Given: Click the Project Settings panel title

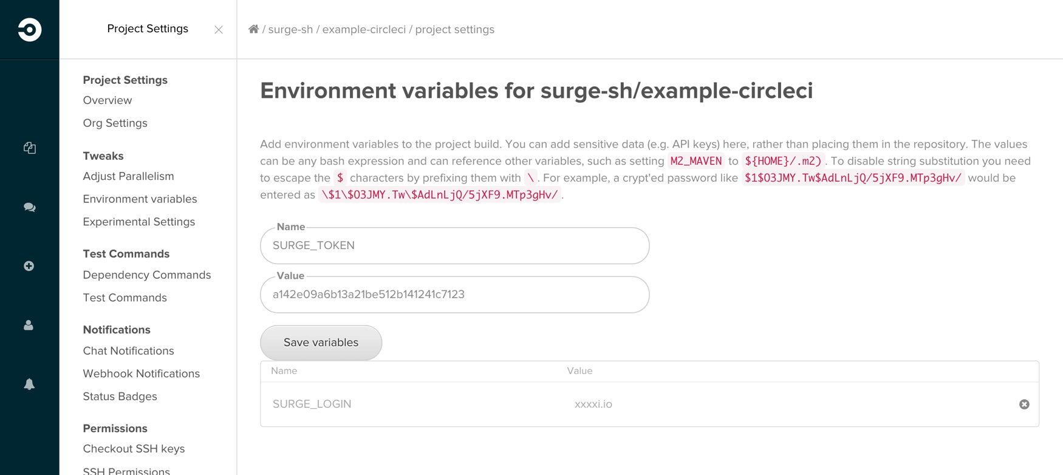Looking at the screenshot, I should (148, 29).
